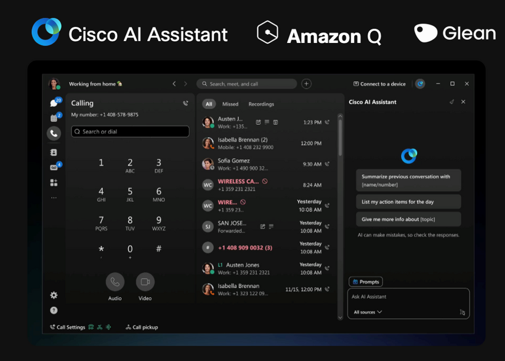This screenshot has width=505, height=361.
Task: Open the Messaging tab with 20 badge
Action: 54,103
